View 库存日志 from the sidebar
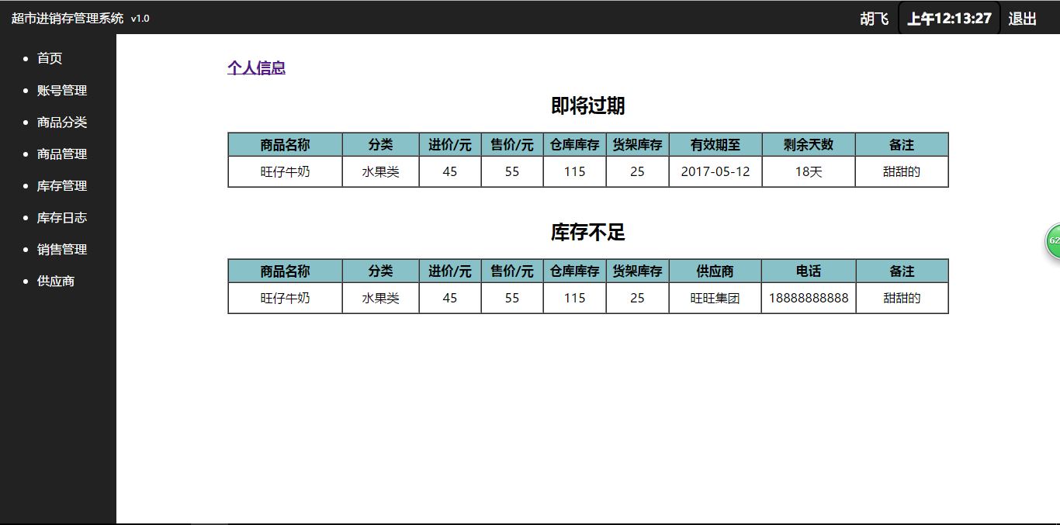 (x=62, y=217)
